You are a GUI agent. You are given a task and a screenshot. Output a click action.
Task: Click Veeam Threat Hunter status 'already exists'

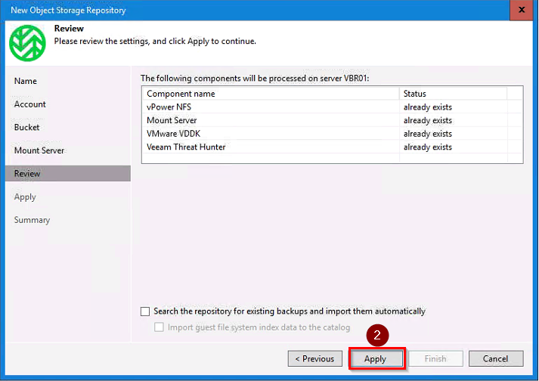point(428,147)
